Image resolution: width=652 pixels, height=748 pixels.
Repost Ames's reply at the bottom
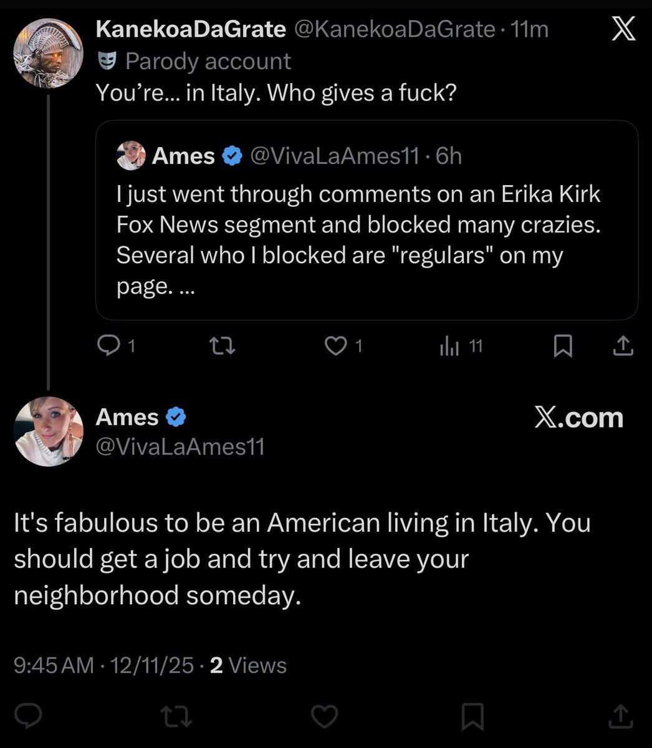[x=176, y=715]
